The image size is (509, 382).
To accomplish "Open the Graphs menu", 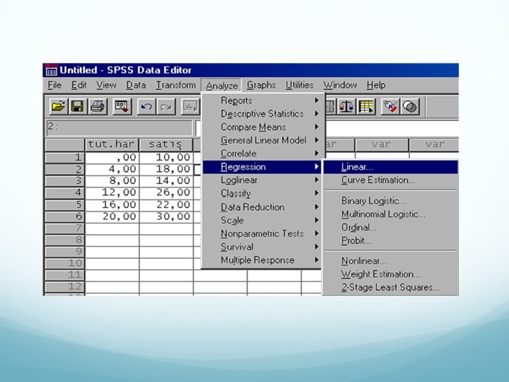I will tap(261, 85).
